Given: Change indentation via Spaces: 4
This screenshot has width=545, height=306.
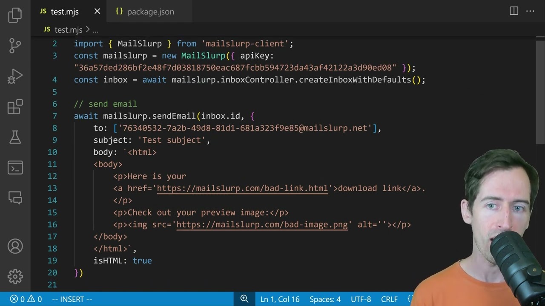Looking at the screenshot, I should (x=325, y=299).
